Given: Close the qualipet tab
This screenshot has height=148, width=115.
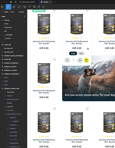Looking at the screenshot, I should coord(50,2).
